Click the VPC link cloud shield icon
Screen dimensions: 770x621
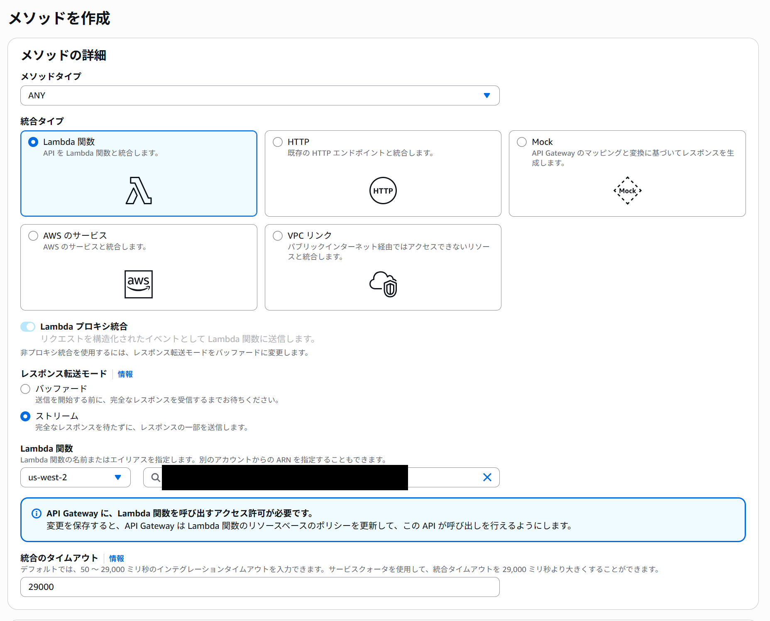(383, 284)
